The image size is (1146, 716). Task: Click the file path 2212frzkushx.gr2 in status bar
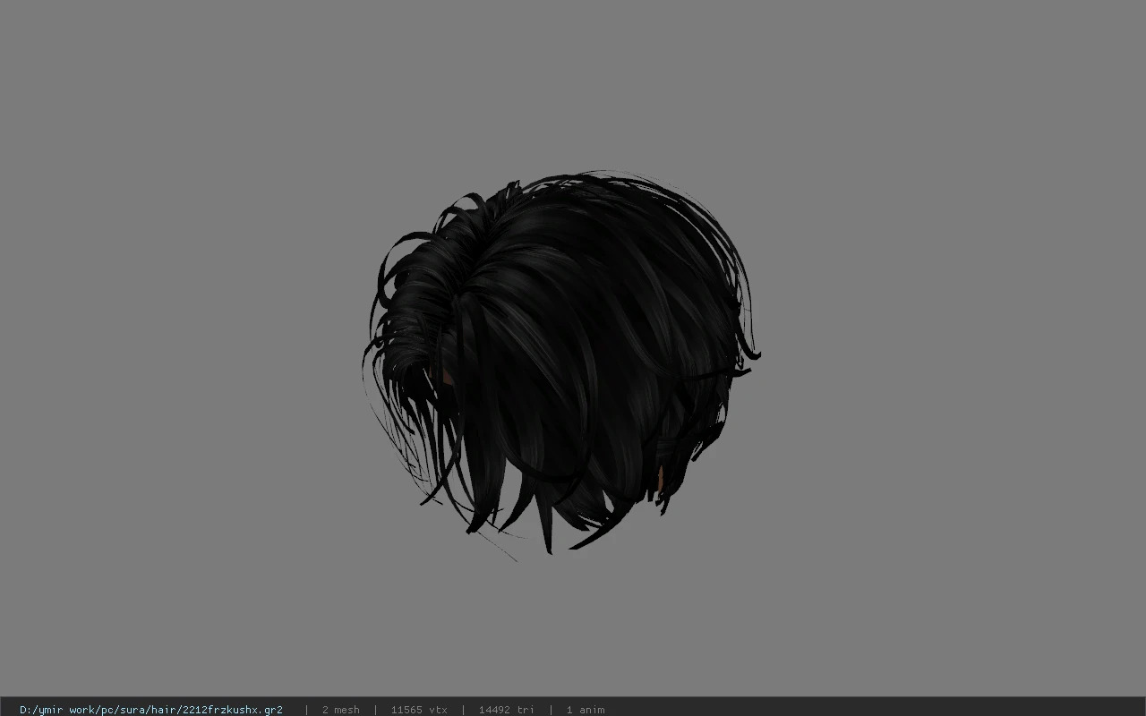pyautogui.click(x=150, y=710)
